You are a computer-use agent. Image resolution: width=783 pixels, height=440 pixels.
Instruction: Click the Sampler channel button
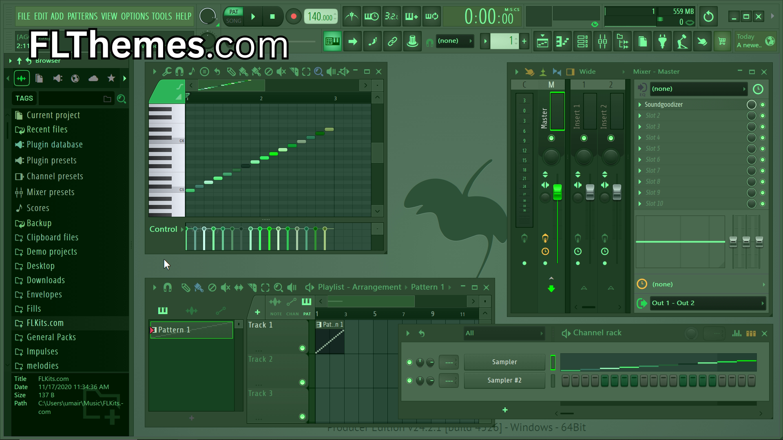click(x=504, y=362)
